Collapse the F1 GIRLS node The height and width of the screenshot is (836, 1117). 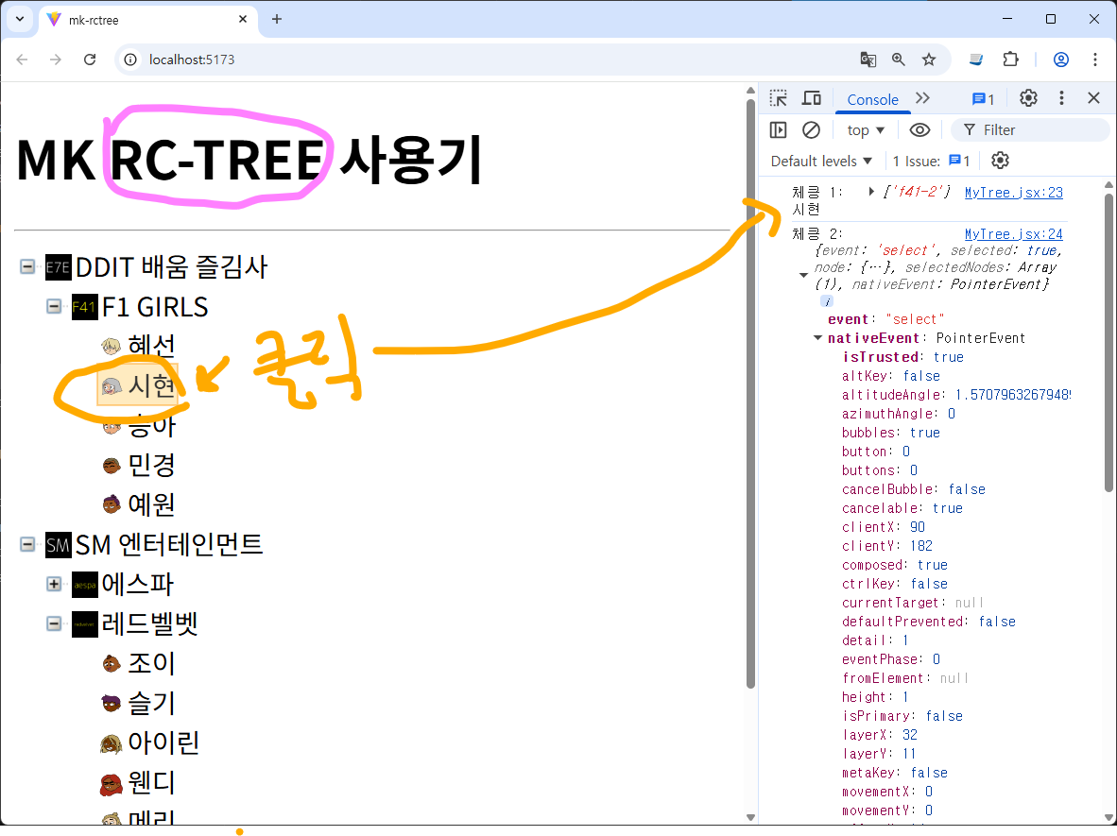pos(54,307)
